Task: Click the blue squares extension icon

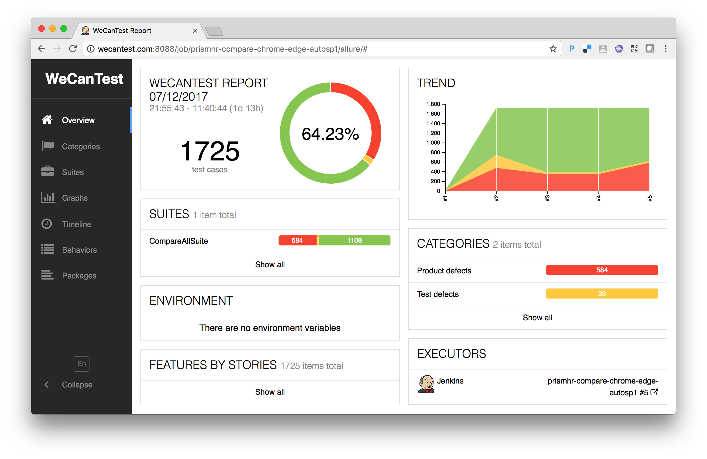Action: 587,49
